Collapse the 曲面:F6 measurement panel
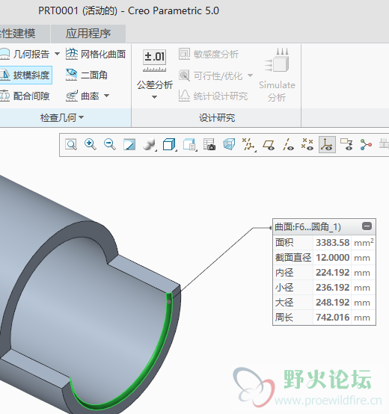The image size is (389, 414). tap(367, 226)
